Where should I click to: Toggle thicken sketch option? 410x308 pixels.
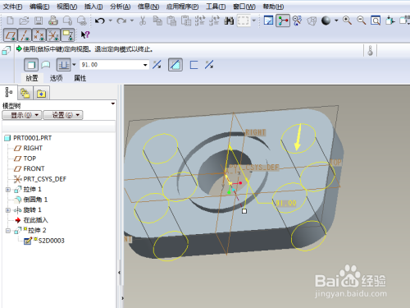194,65
